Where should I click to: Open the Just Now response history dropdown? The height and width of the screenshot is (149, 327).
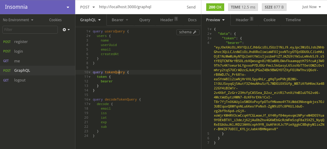[x=311, y=7]
